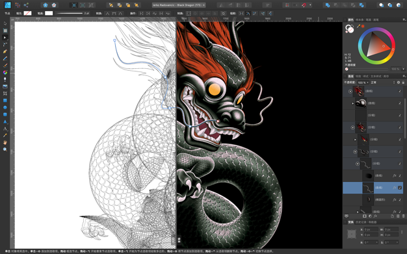Click the Layer Effects fx icon below layers
Image resolution: width=407 pixels, height=254 pixels.
point(375,216)
